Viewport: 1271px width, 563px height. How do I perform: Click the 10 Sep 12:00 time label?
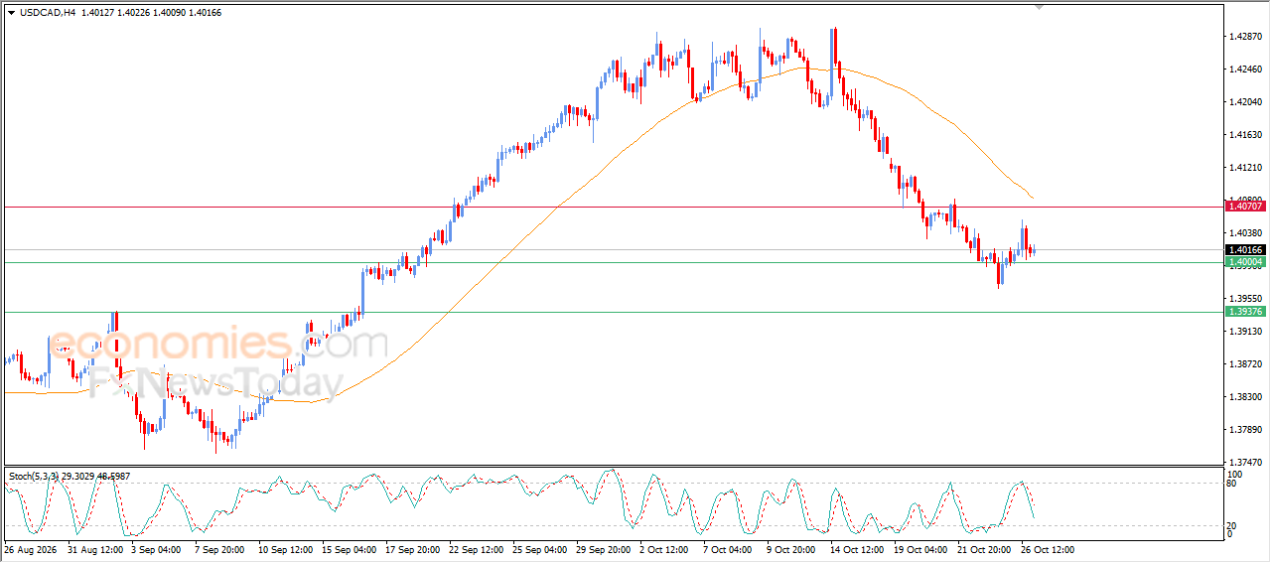click(287, 549)
